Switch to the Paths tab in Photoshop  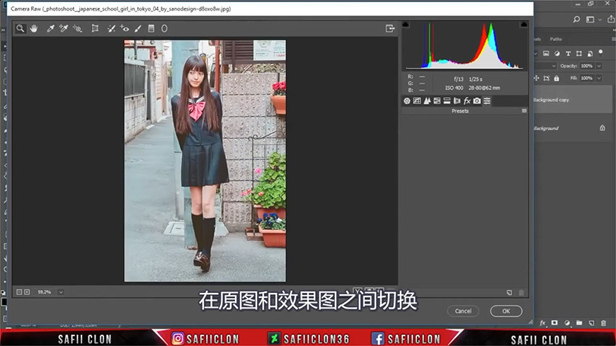(x=556, y=39)
